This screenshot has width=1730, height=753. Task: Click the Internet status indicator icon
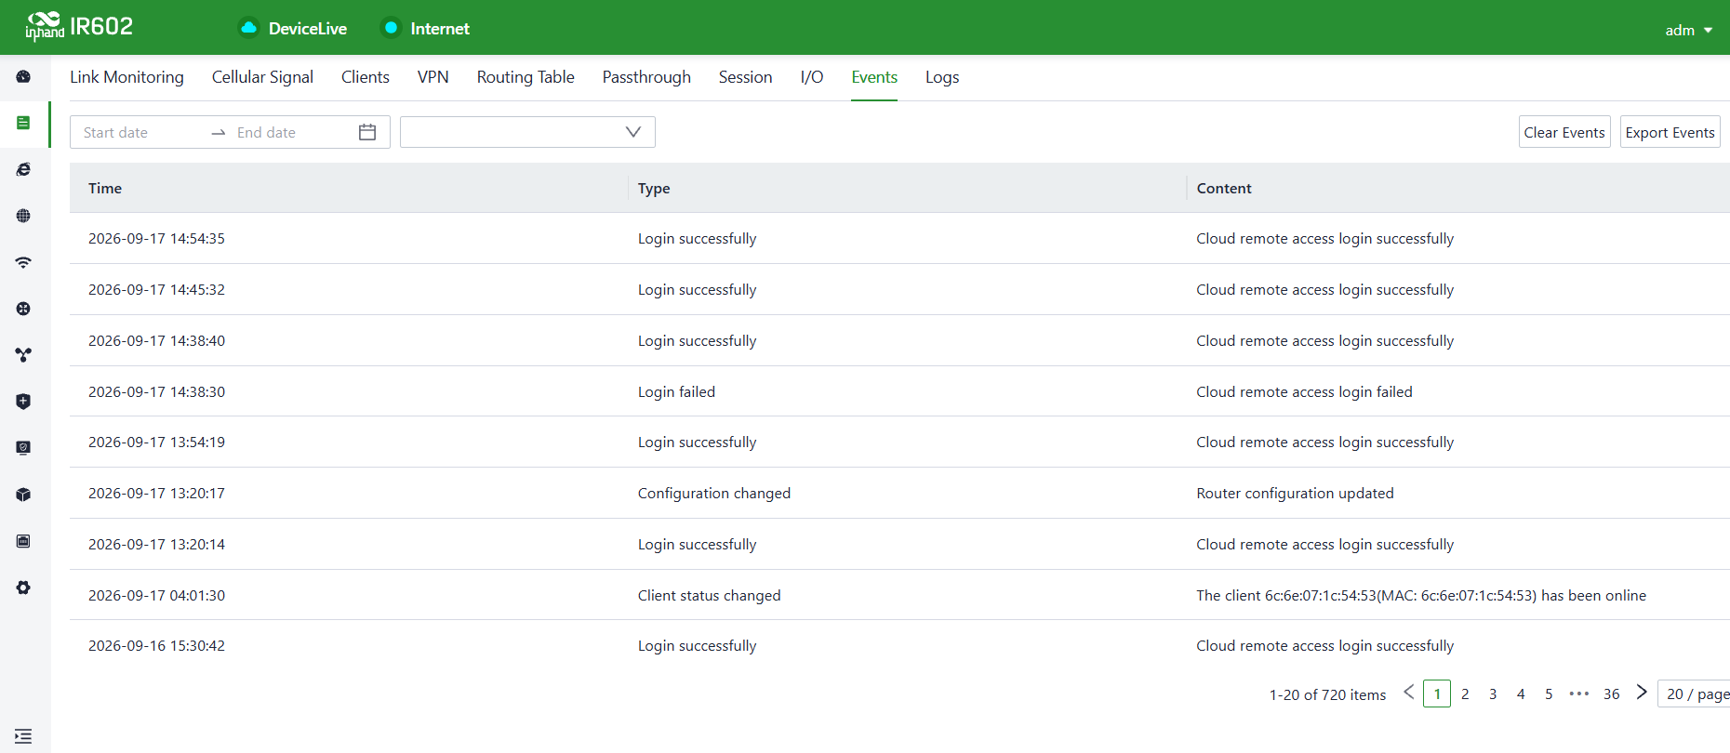pyautogui.click(x=391, y=28)
